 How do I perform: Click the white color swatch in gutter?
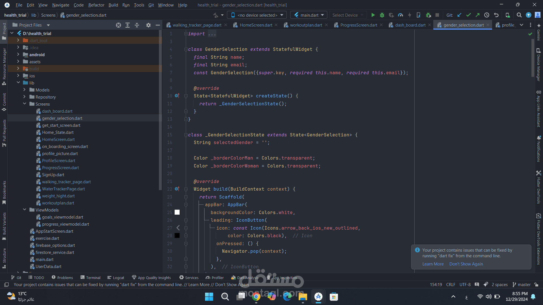pyautogui.click(x=177, y=212)
